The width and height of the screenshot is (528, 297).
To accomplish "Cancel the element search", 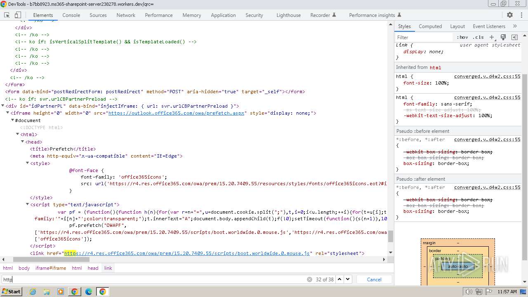I will [x=374, y=279].
